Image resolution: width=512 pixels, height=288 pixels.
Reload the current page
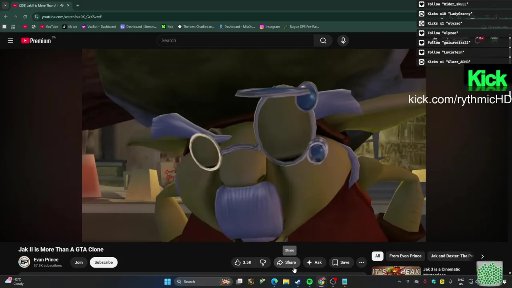point(25,17)
